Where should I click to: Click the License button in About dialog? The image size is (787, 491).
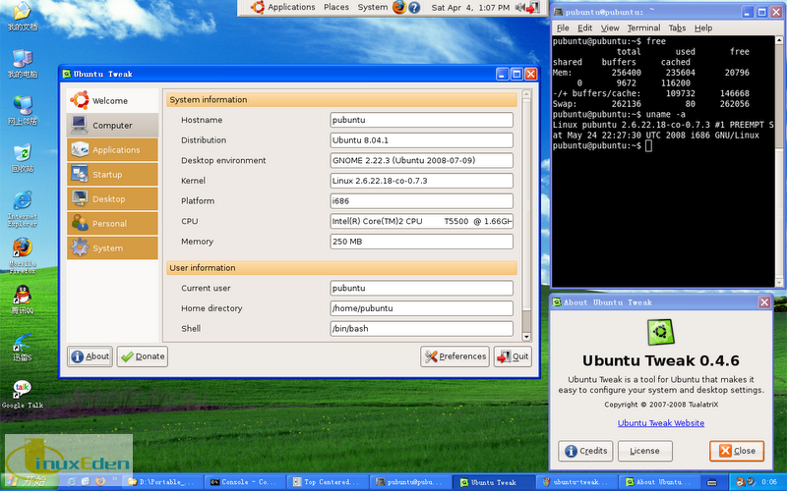645,451
